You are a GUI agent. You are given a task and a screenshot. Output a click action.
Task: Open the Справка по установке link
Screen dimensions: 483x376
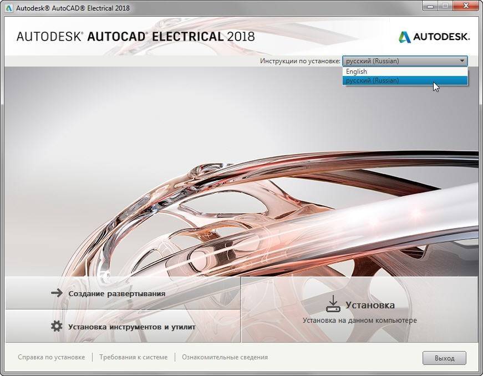(x=52, y=357)
